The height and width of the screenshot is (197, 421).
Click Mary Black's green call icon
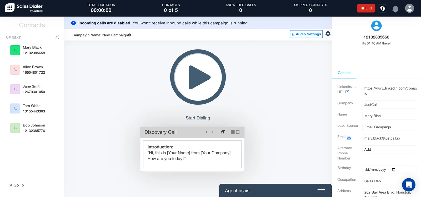click(15, 50)
